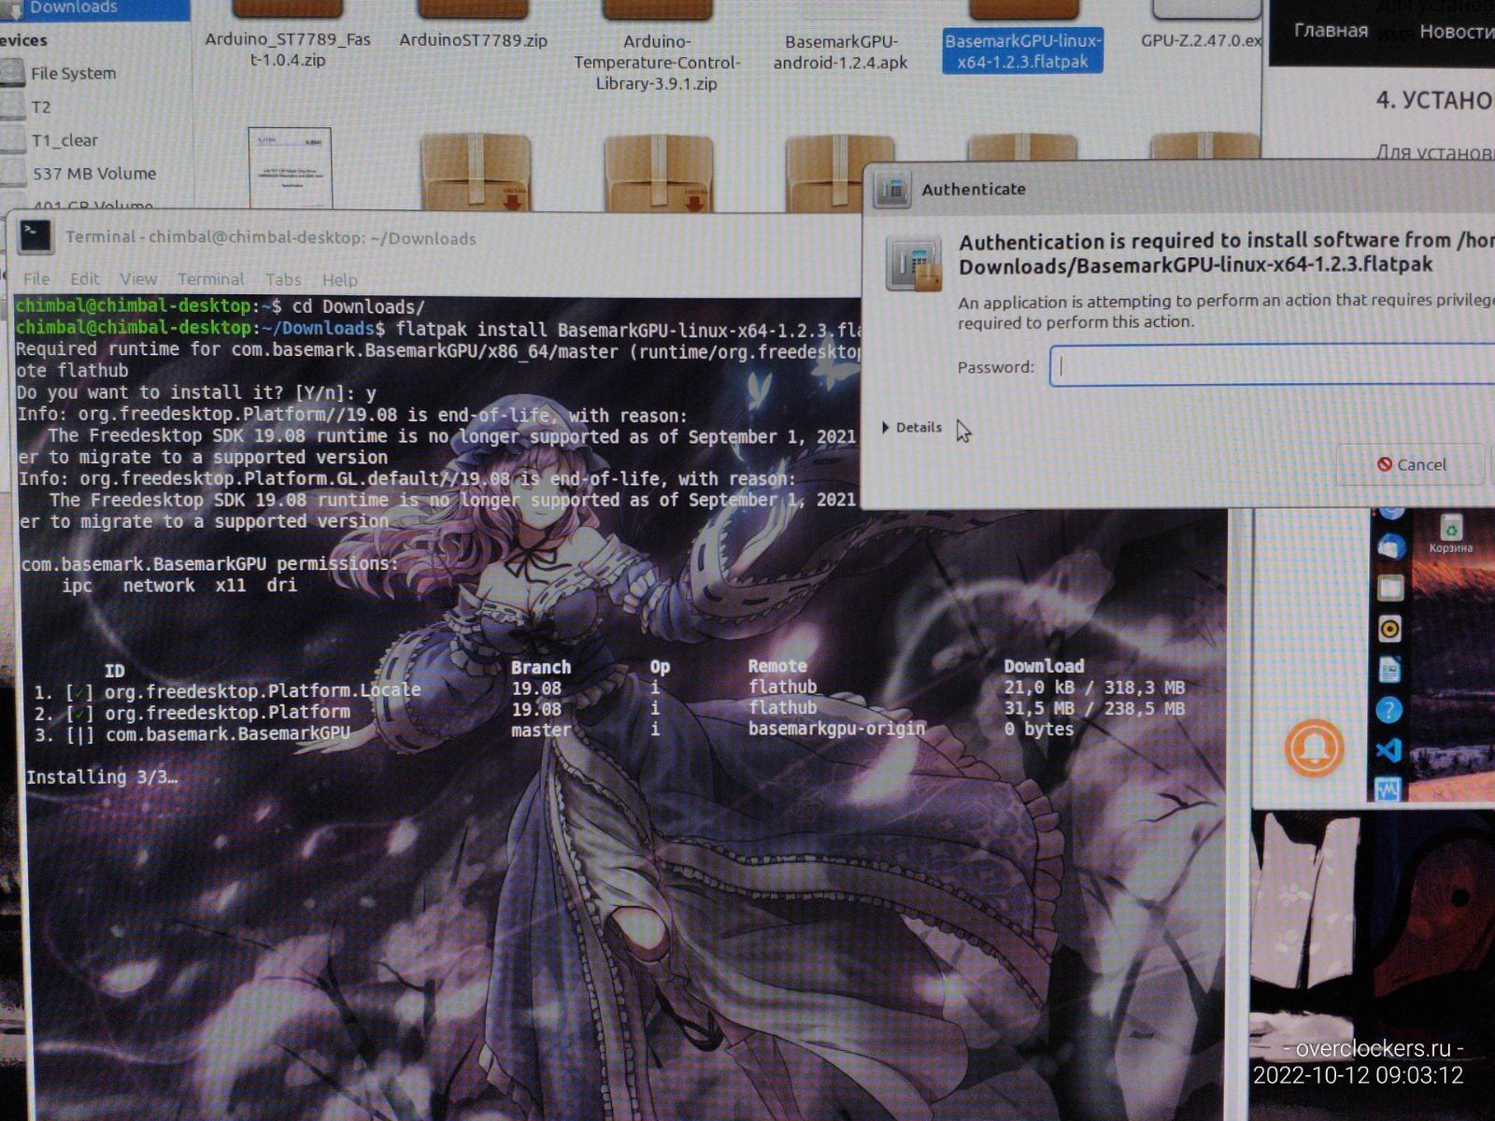This screenshot has width=1495, height=1121.
Task: Click 'cd Downloads/' command in terminal
Action: 359,306
